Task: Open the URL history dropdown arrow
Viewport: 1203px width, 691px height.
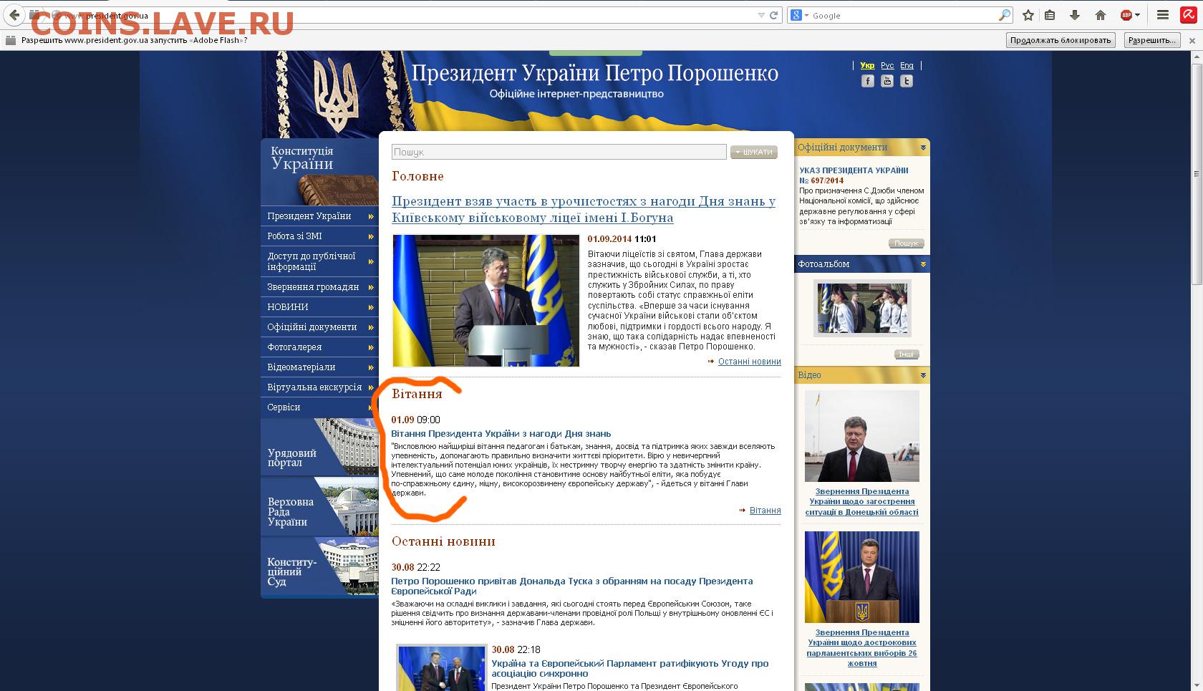Action: point(761,15)
